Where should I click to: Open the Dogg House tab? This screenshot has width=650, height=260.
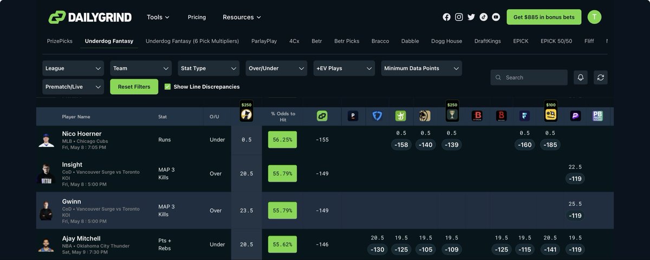click(x=446, y=41)
